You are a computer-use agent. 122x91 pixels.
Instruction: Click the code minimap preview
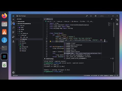pyautogui.click(x=110, y=25)
